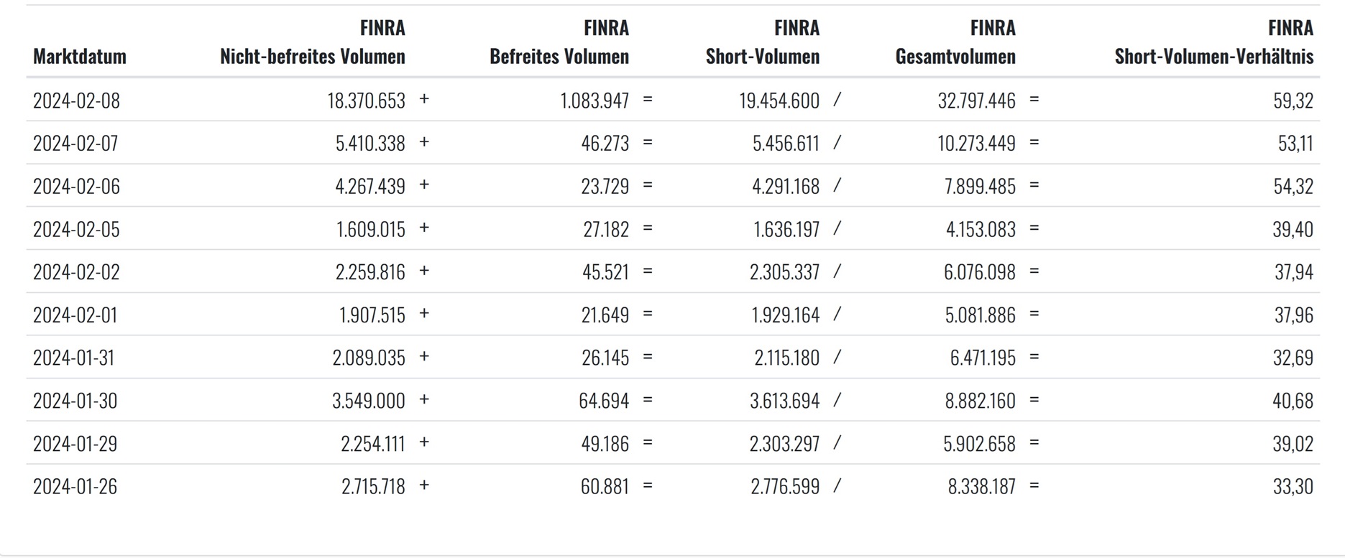
Task: Click short ratio value 59,32
Action: click(1293, 101)
